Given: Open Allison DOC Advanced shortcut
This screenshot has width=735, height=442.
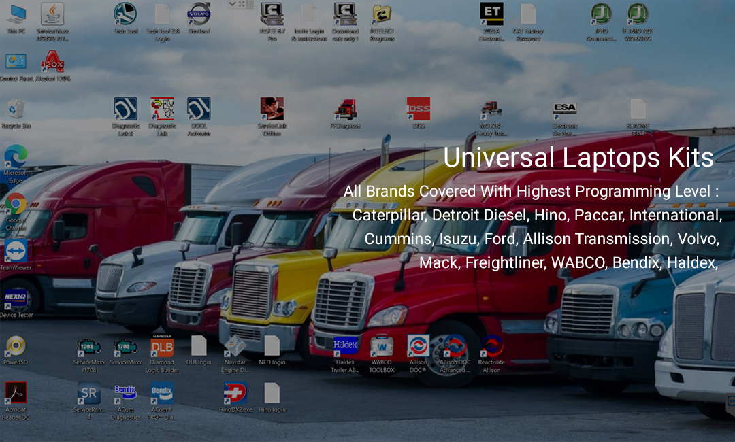Looking at the screenshot, I should coord(455,354).
